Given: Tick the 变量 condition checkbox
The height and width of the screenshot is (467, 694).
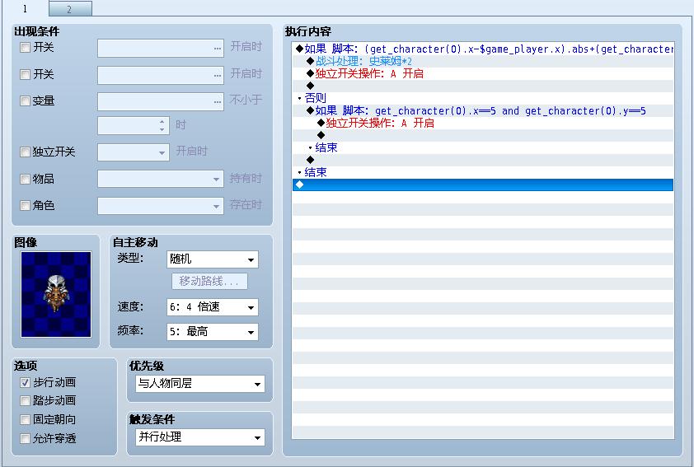Looking at the screenshot, I should click(26, 100).
